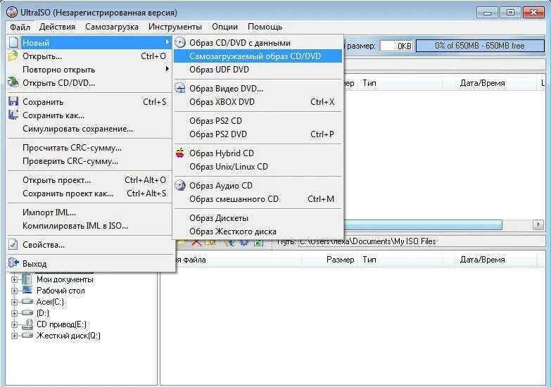Expand the Рабочий стол tree node
This screenshot has width=551, height=387.
click(14, 291)
